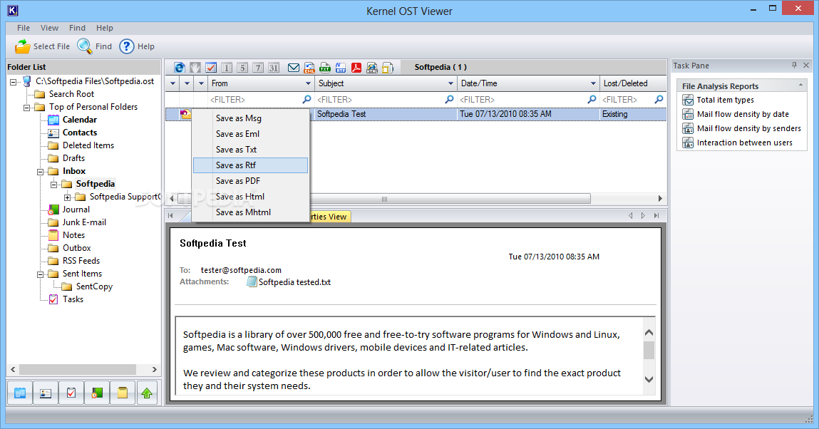The image size is (819, 429).
Task: Click the red PDF save icon
Action: [356, 67]
